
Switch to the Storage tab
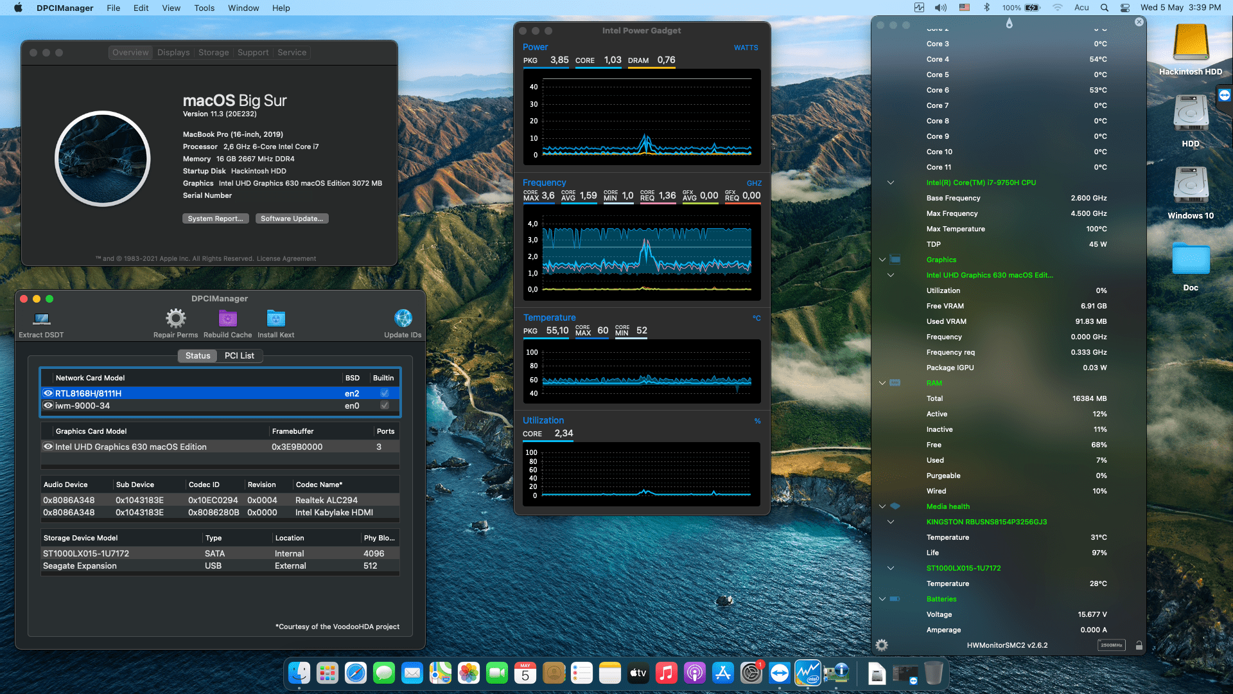point(213,53)
